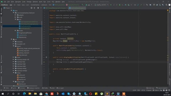Viewport: 171px width, 96px height.
Task: Click the Collapse All icon in the Project panel
Action: (x=34, y=8)
